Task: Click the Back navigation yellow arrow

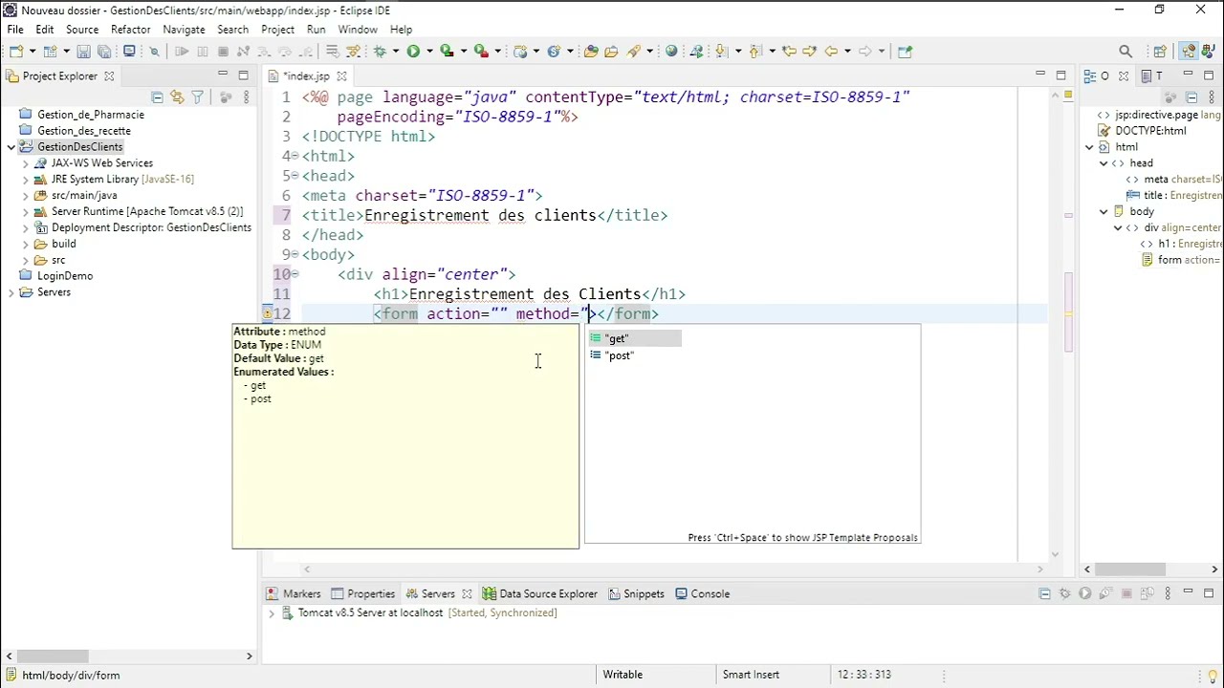Action: [x=831, y=51]
